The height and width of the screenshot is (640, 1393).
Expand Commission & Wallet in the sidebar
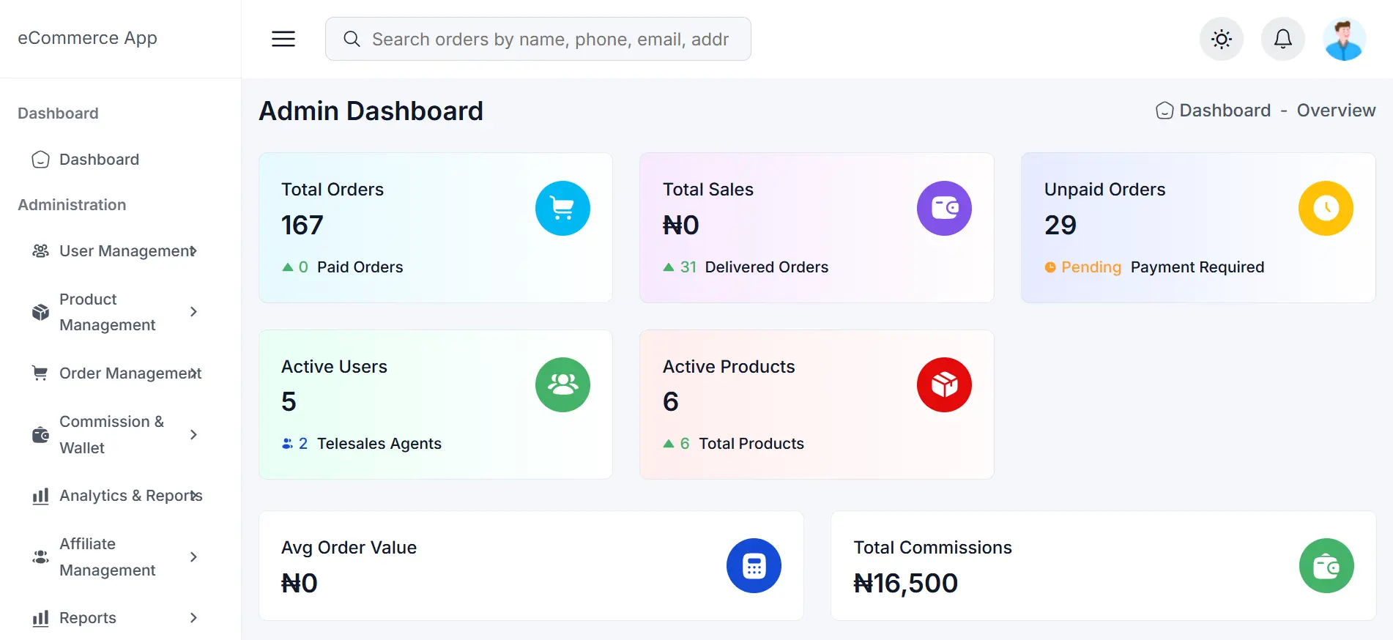click(117, 434)
